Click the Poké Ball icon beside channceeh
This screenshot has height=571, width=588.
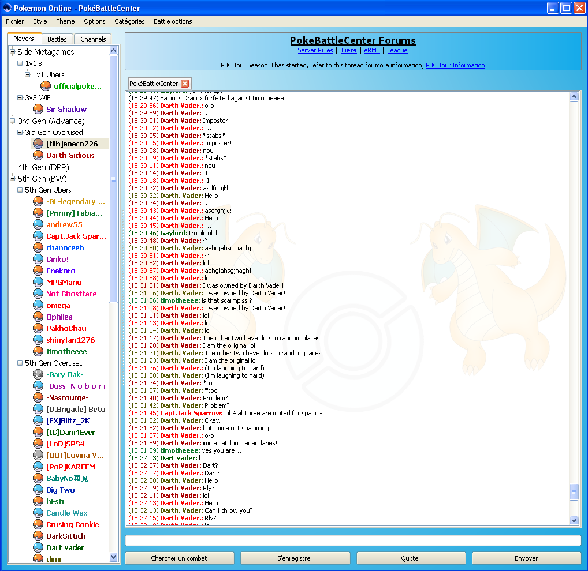[x=38, y=247]
